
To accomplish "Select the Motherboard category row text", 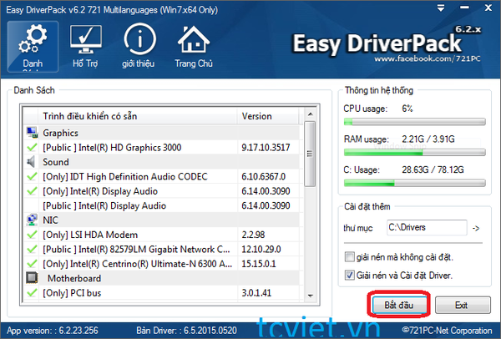I will click(74, 278).
